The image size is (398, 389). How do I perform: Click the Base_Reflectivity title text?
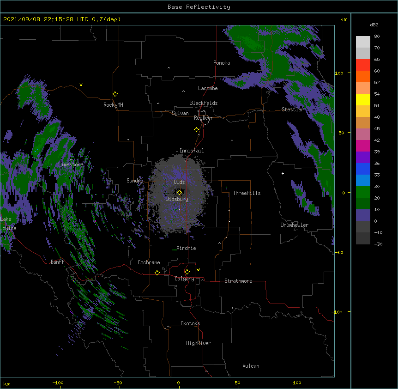coord(199,7)
